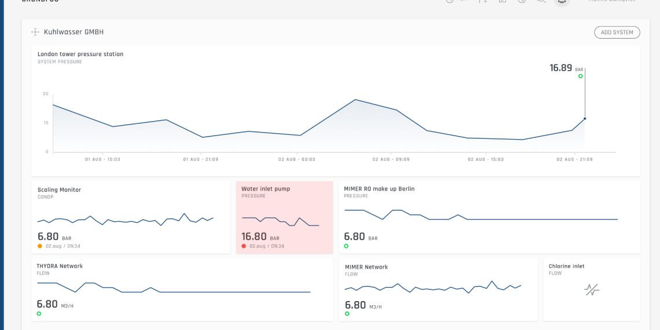Viewport: 660px width, 330px height.
Task: Click the orange status dot in Scaling Monitor
Action: (40, 246)
